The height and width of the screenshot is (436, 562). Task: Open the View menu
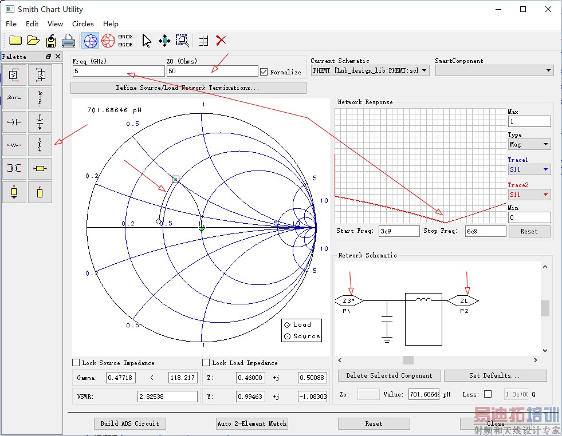(56, 23)
